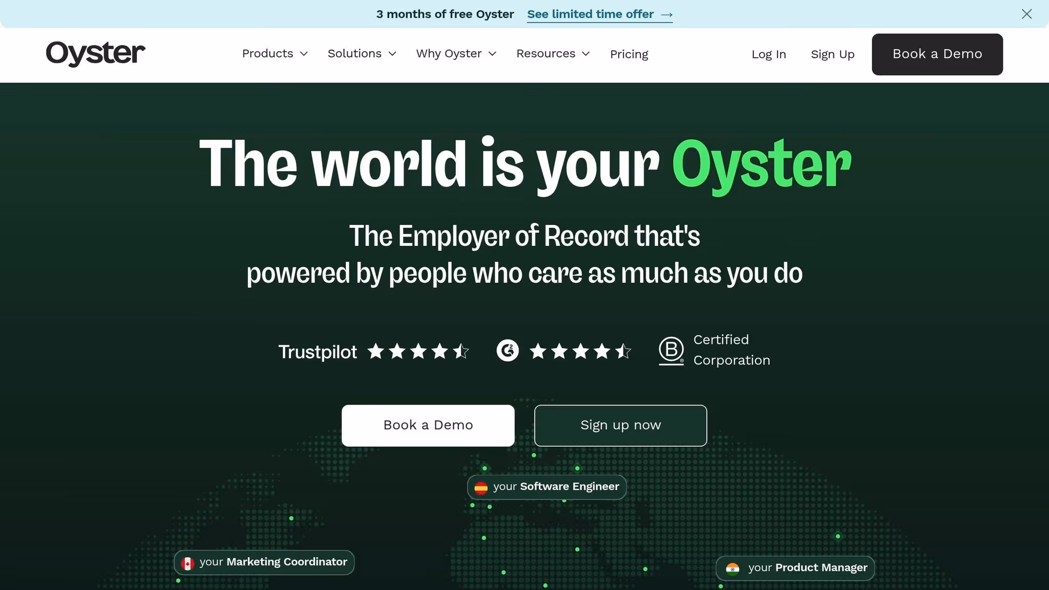This screenshot has height=590, width=1049.
Task: Go to the Pricing page
Action: click(628, 54)
